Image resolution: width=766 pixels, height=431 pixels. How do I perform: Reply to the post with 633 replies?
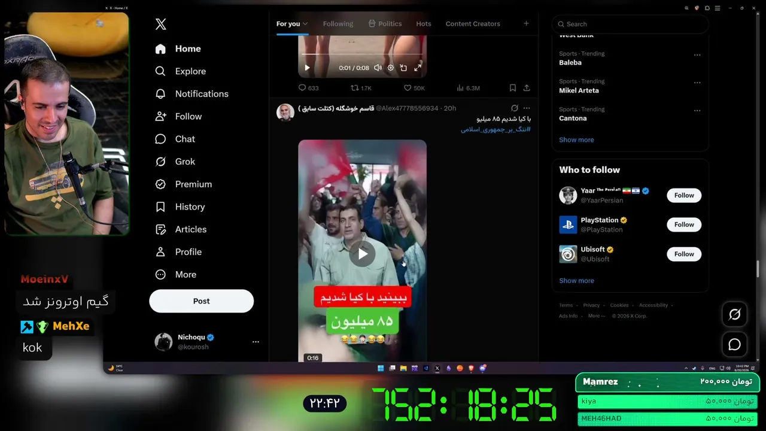point(308,88)
